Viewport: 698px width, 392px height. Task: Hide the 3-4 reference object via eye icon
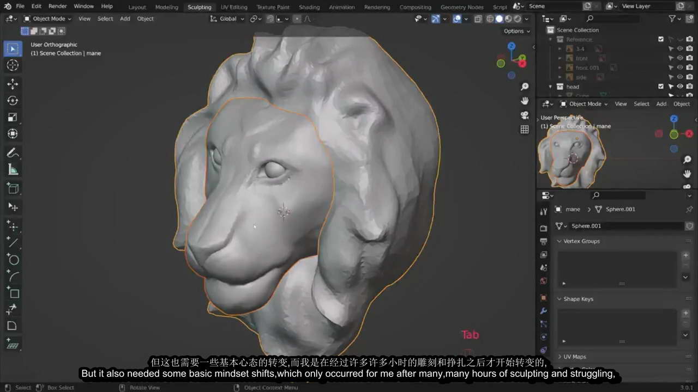680,49
